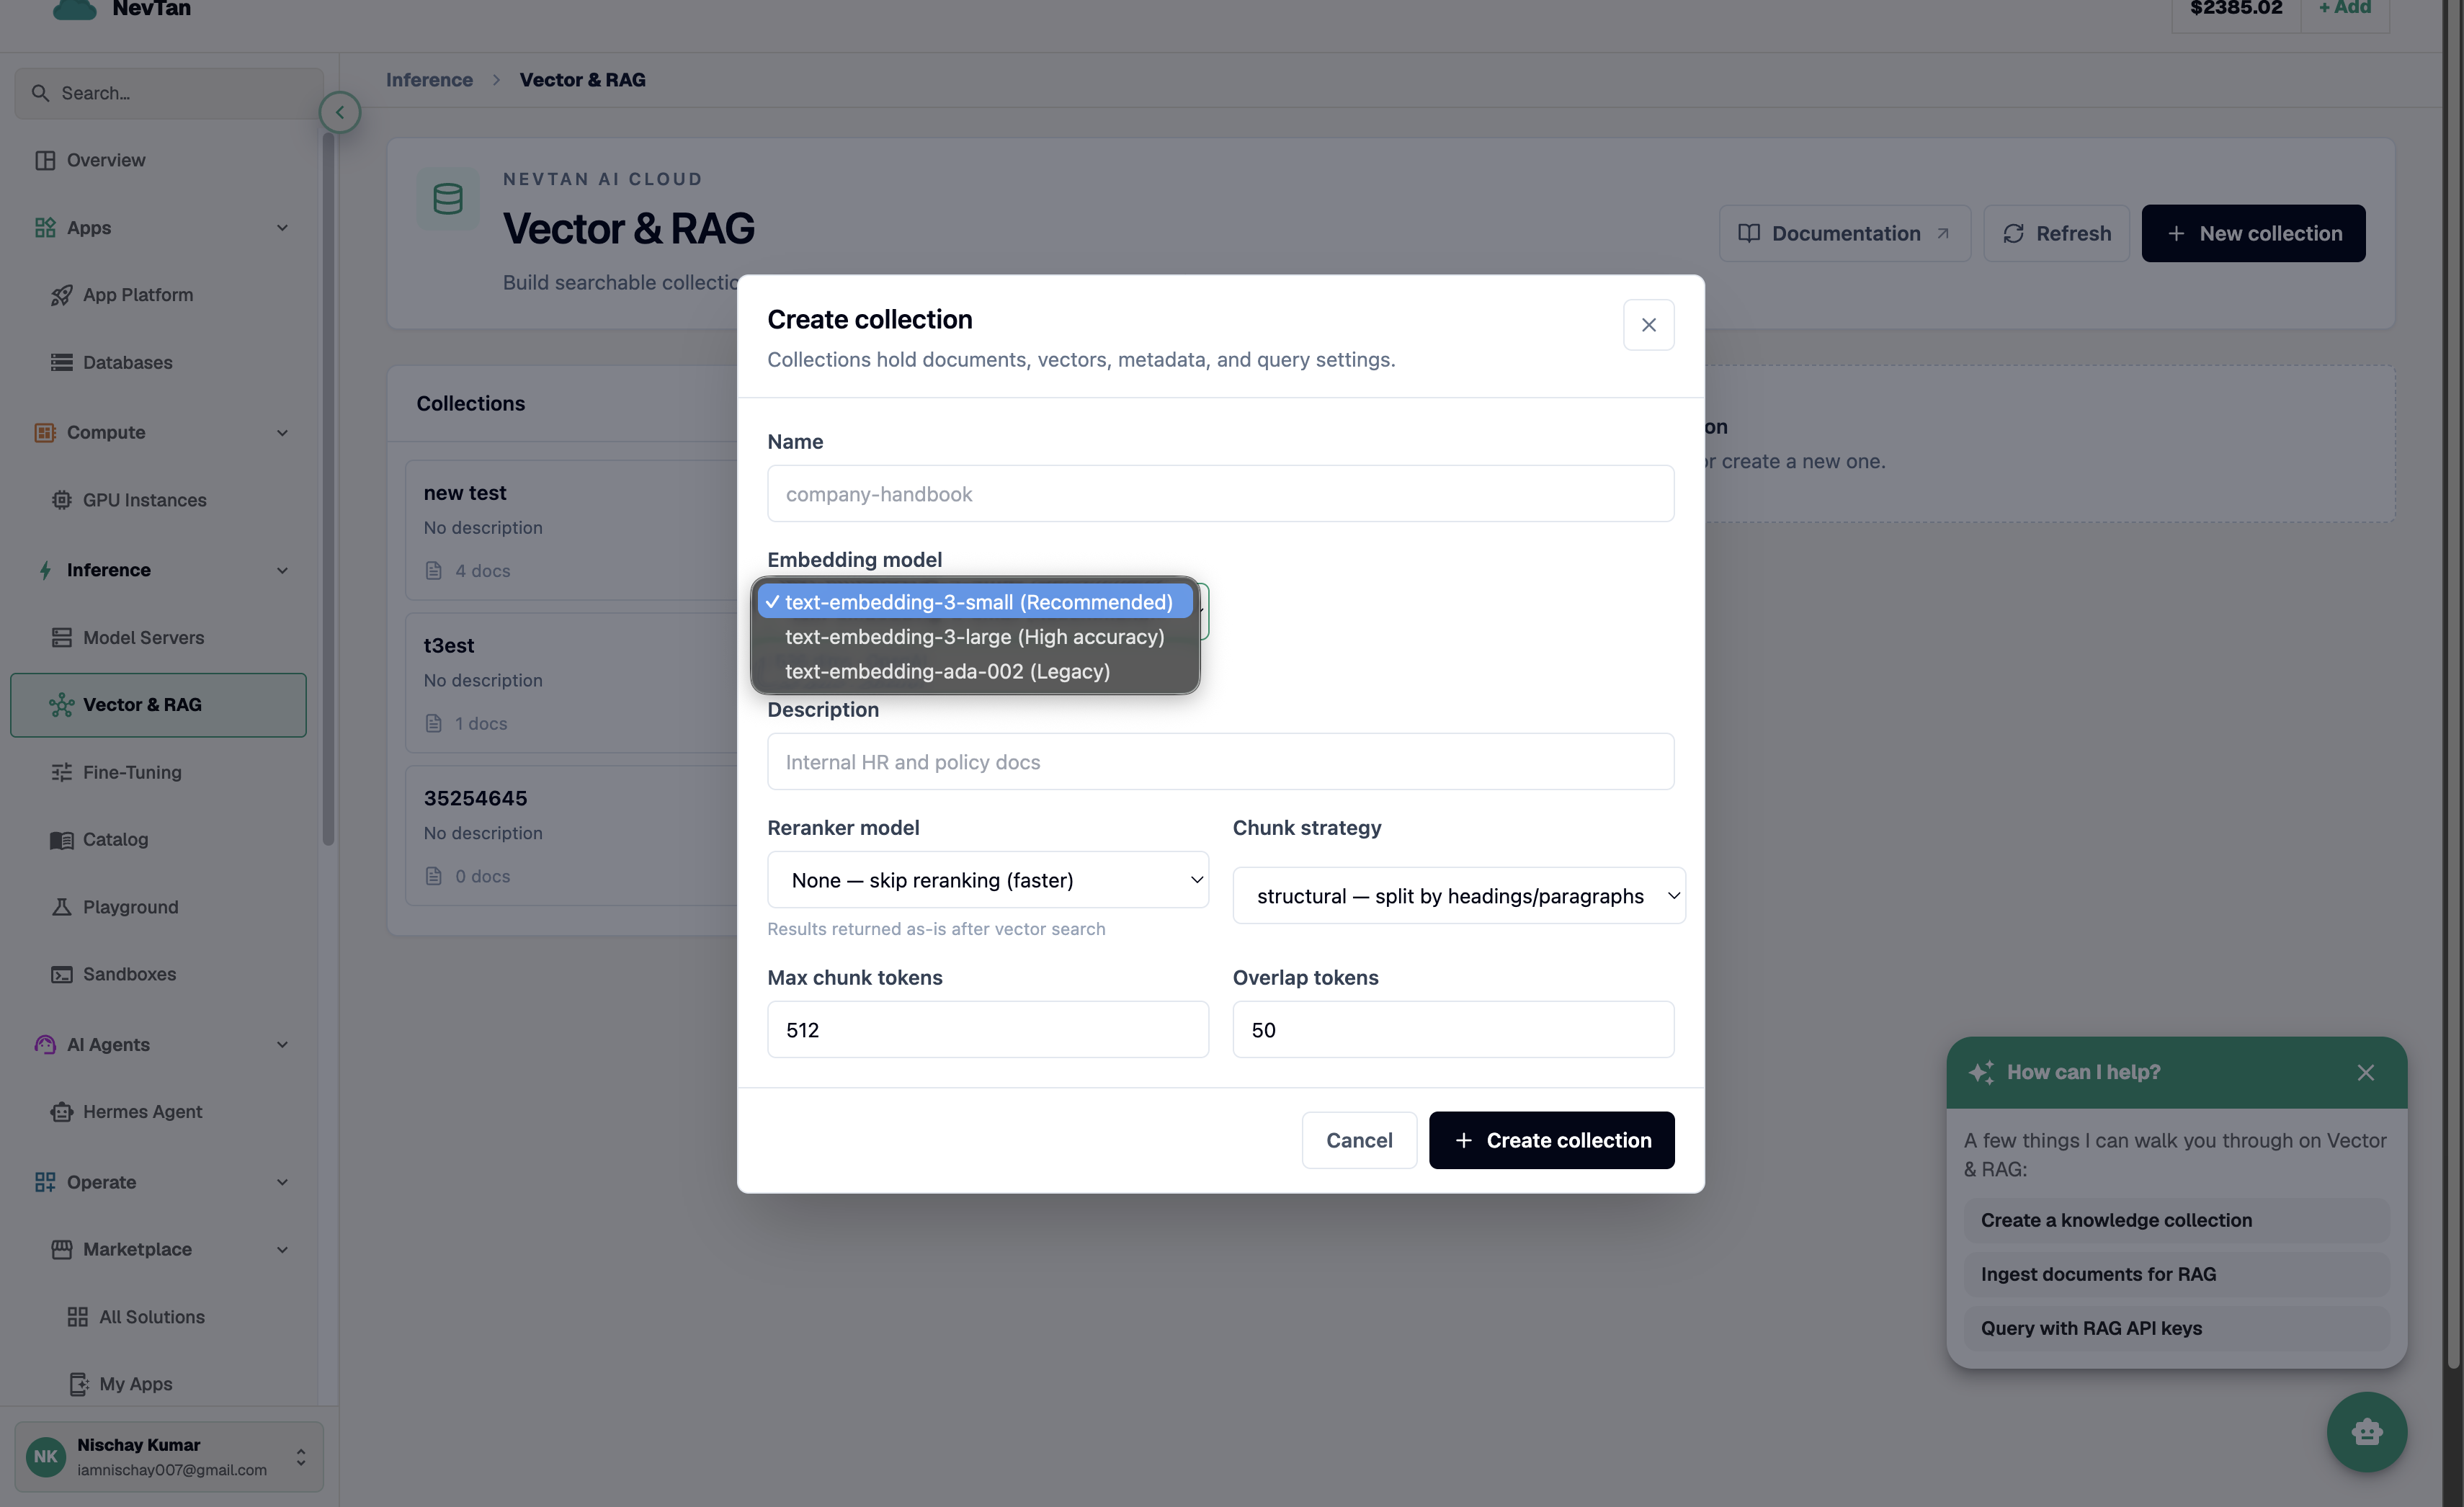
Task: Click Cancel in the dialog
Action: coord(1359,1140)
